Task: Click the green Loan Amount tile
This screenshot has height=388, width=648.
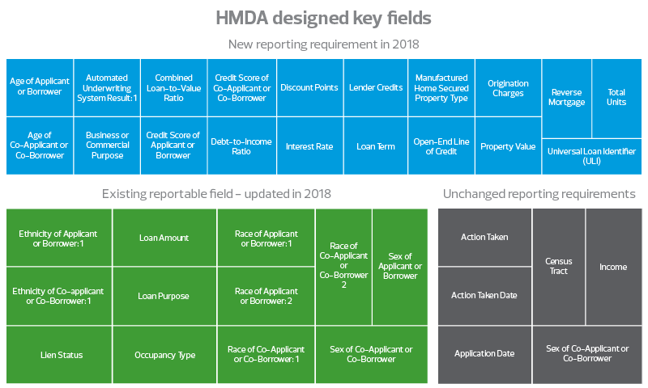Action: (x=164, y=238)
